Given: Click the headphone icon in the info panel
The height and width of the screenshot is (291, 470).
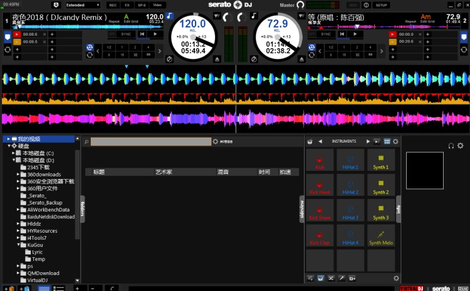Looking at the screenshot, I should 451,146.
